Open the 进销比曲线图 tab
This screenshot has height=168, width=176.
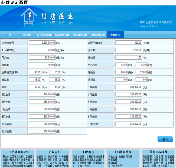[98, 35]
